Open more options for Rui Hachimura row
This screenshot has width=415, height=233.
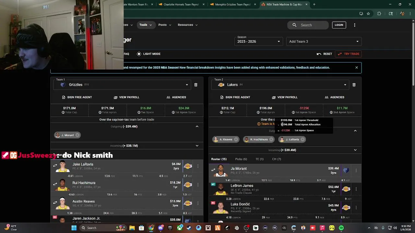198,185
